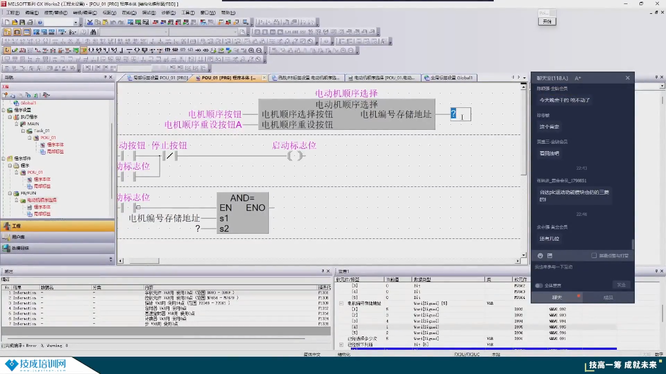Click the first icon in navigation toolbar
The height and width of the screenshot is (374, 666).
(5, 95)
